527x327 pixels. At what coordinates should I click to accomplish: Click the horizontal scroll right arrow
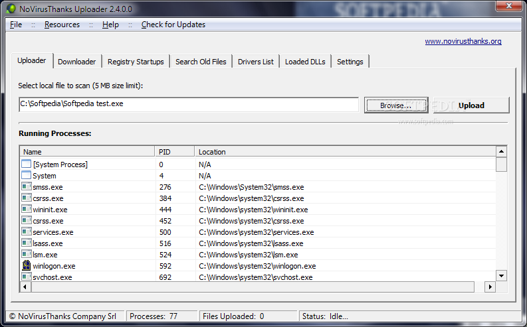[x=490, y=287]
